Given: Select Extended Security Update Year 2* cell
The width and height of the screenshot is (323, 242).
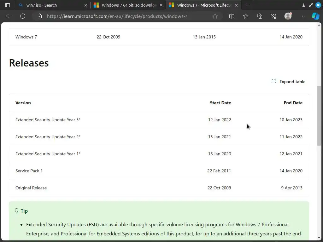Looking at the screenshot, I should point(48,137).
